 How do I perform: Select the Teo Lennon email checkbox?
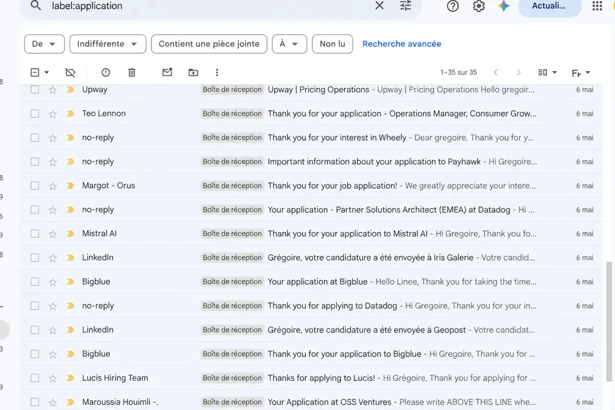click(x=35, y=114)
